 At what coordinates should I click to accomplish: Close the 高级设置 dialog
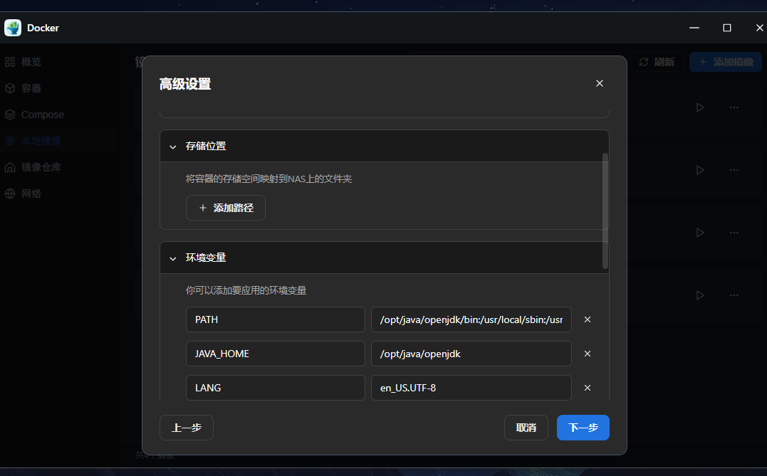(x=599, y=83)
